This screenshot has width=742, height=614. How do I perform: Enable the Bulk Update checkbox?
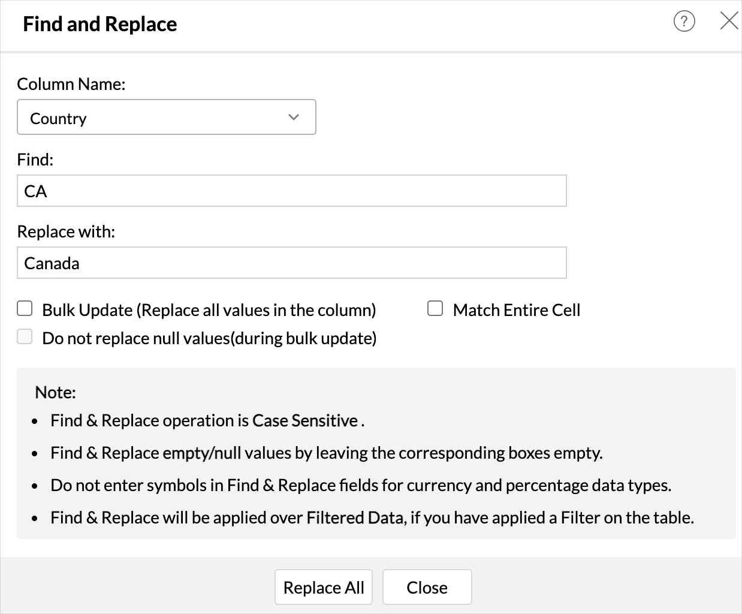(x=25, y=309)
